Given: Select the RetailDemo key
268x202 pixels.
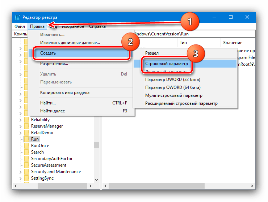Looking at the screenshot, I should pos(42,133).
